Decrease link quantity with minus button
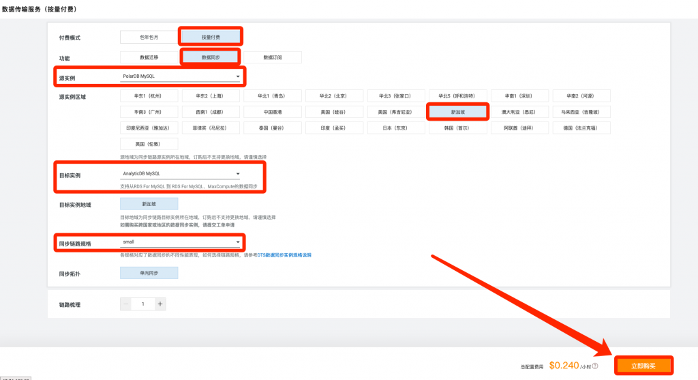698x380 pixels. 125,304
